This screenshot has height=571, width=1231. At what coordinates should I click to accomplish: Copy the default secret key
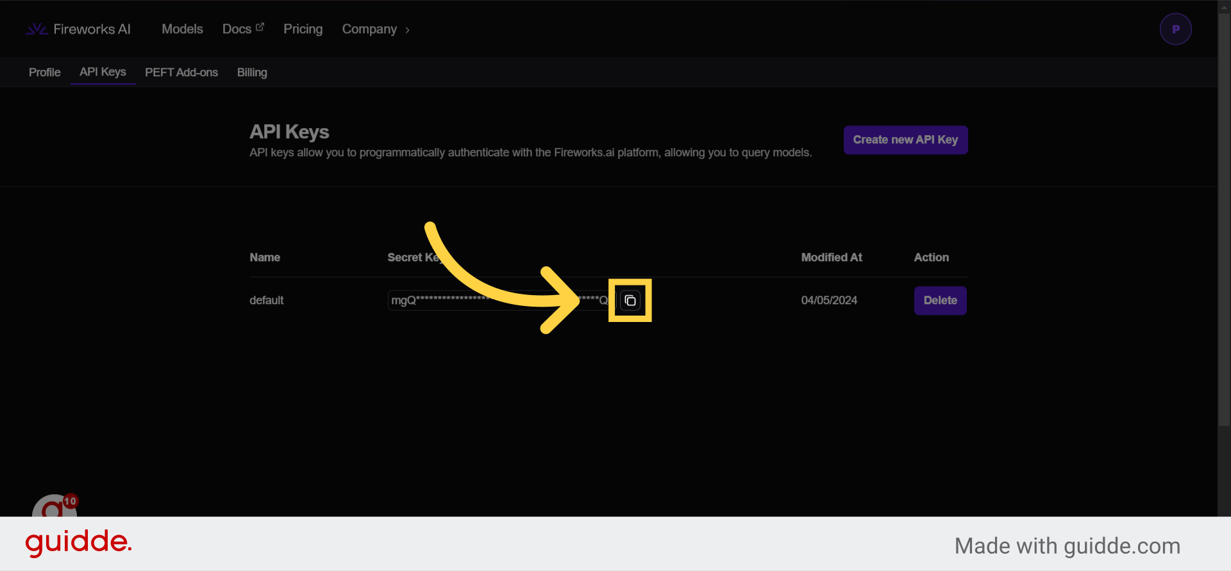630,300
